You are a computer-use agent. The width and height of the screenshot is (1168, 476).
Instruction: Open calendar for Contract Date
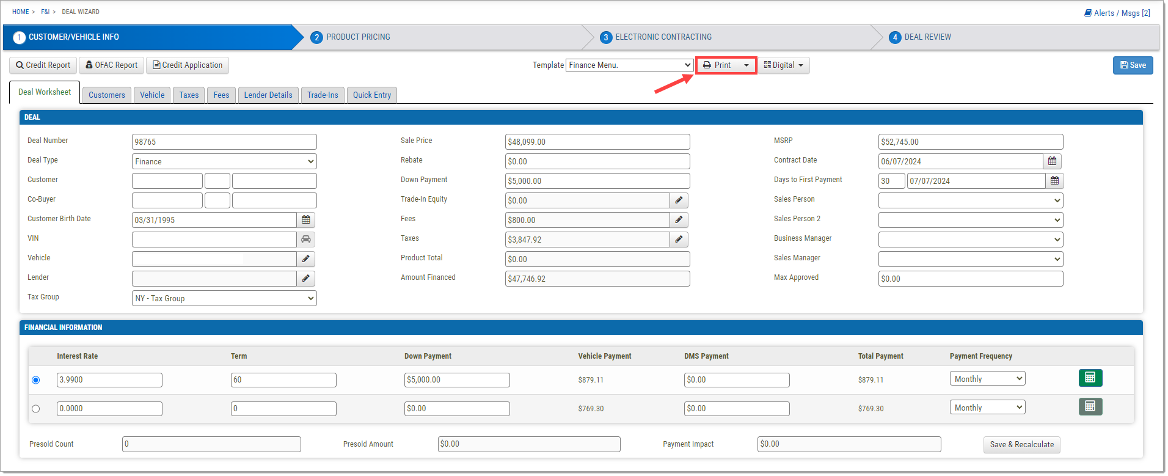pos(1052,161)
